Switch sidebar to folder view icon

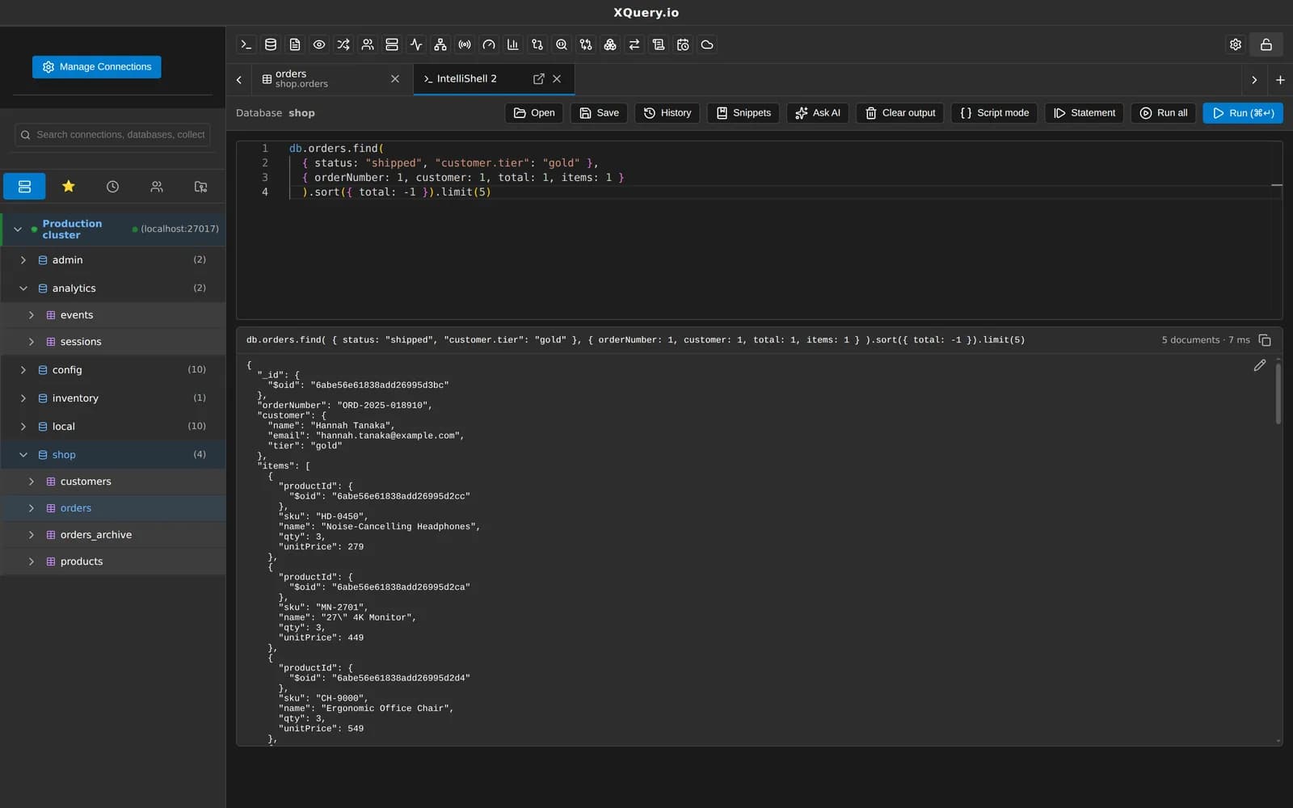point(201,187)
